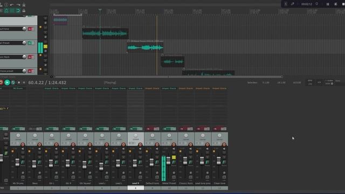345x194 pixels.
Task: Click the transport Stop square button
Action: pyautogui.click(x=19, y=82)
